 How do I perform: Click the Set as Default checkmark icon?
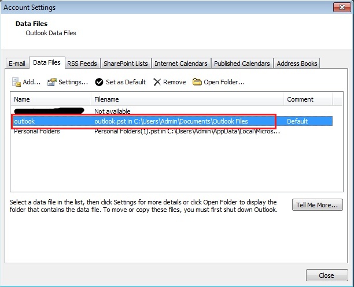tap(99, 82)
